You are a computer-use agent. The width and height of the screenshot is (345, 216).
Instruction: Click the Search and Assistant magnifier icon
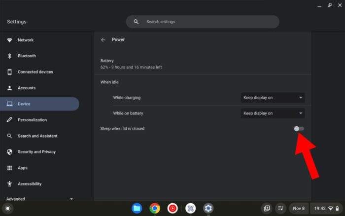(9, 136)
